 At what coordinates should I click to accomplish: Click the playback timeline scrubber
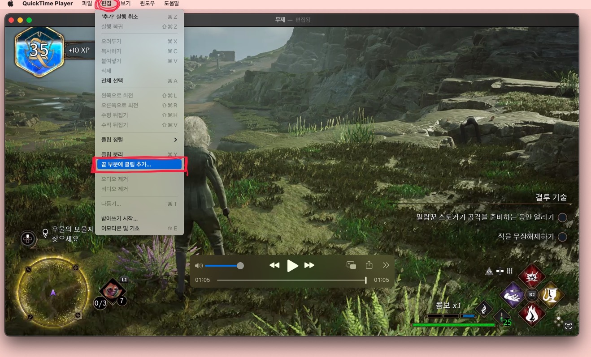point(291,280)
